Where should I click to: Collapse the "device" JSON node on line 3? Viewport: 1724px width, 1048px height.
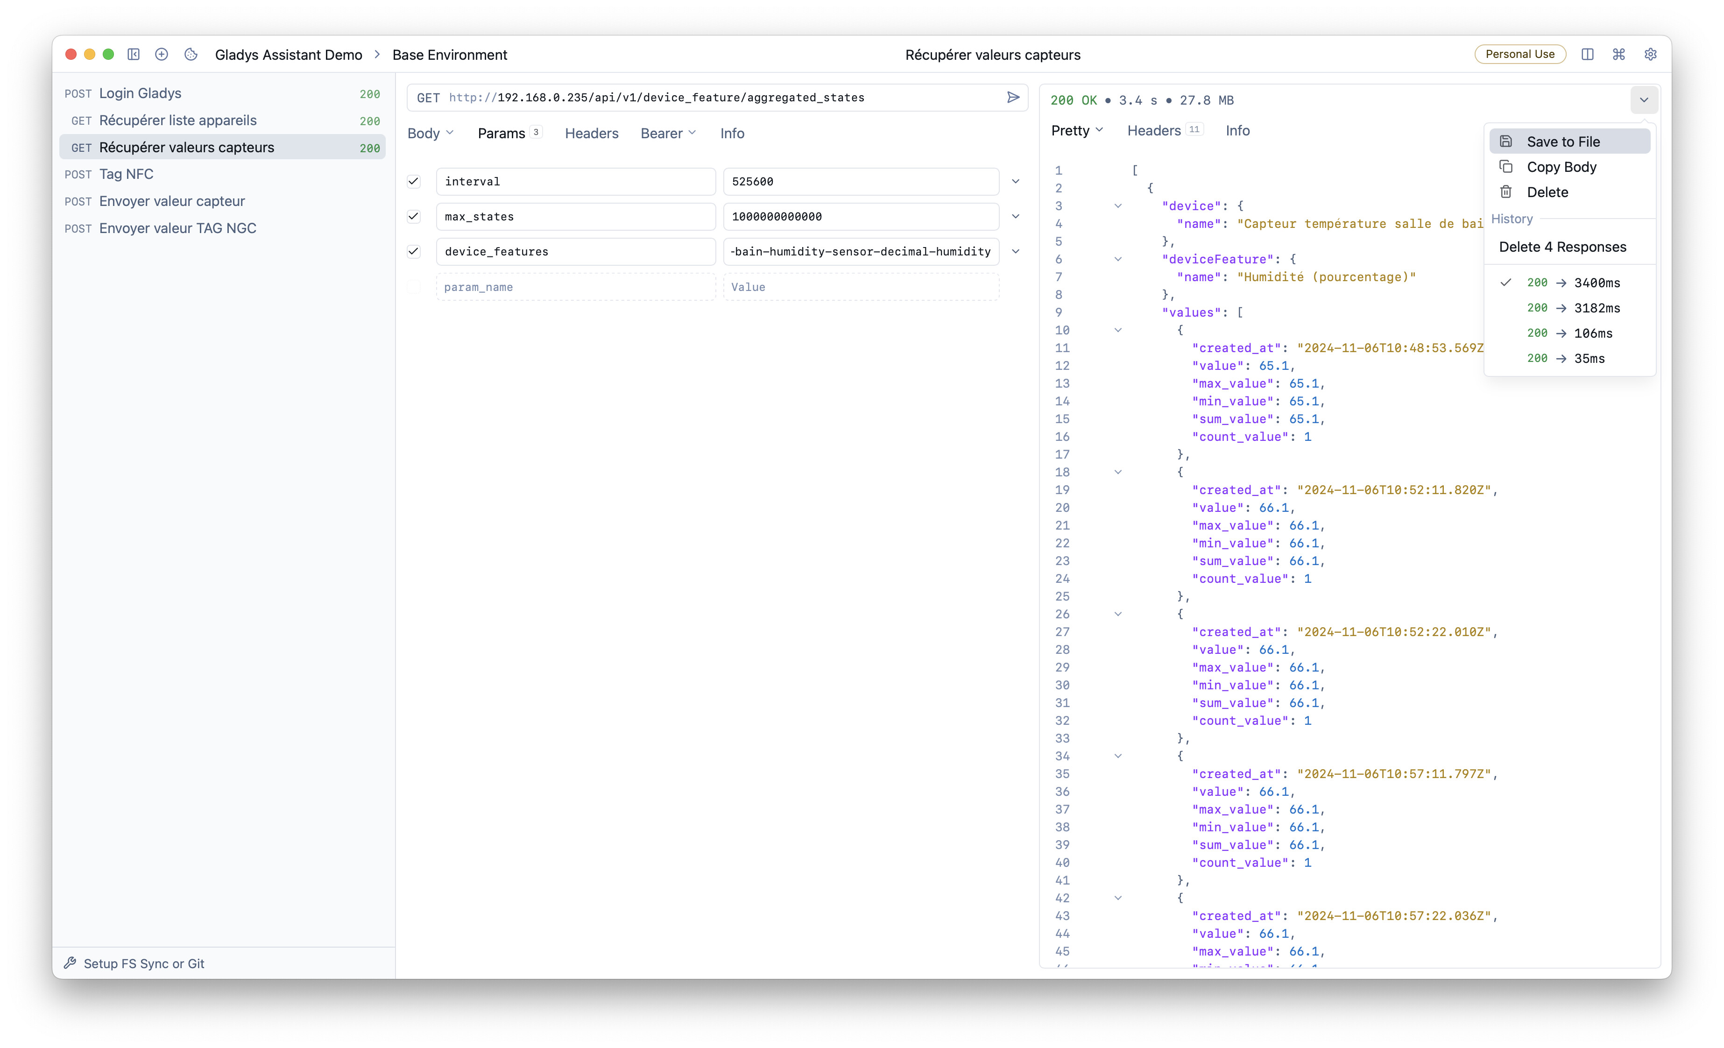1117,206
